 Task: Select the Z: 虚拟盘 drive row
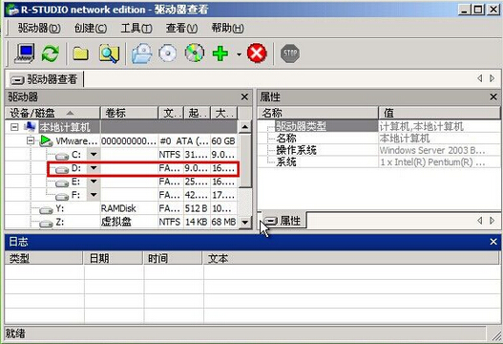pos(121,222)
